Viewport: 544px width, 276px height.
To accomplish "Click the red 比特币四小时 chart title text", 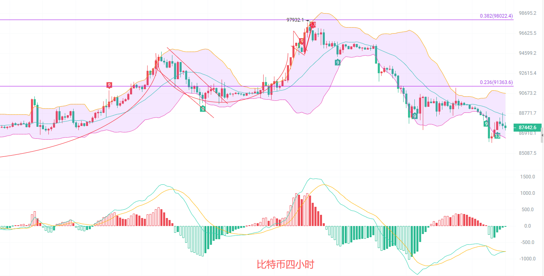I will (x=285, y=264).
